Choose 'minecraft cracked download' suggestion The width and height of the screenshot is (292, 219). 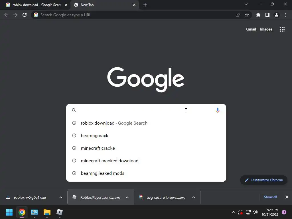point(146,161)
